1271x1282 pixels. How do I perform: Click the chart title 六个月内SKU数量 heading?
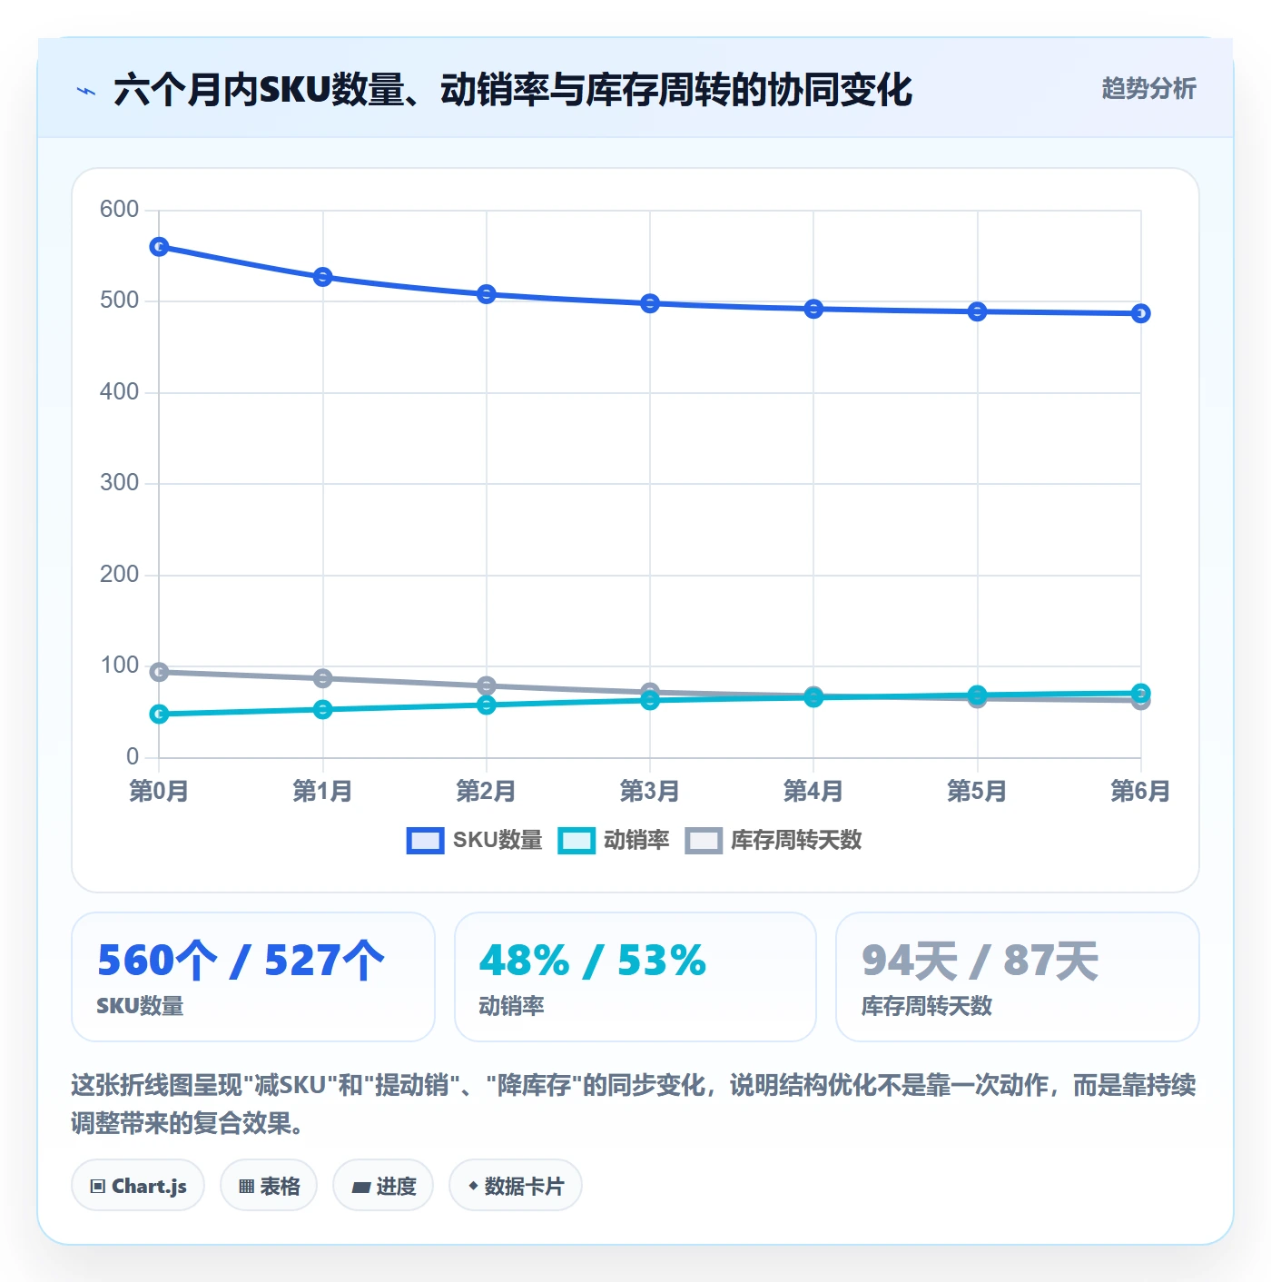pos(513,90)
